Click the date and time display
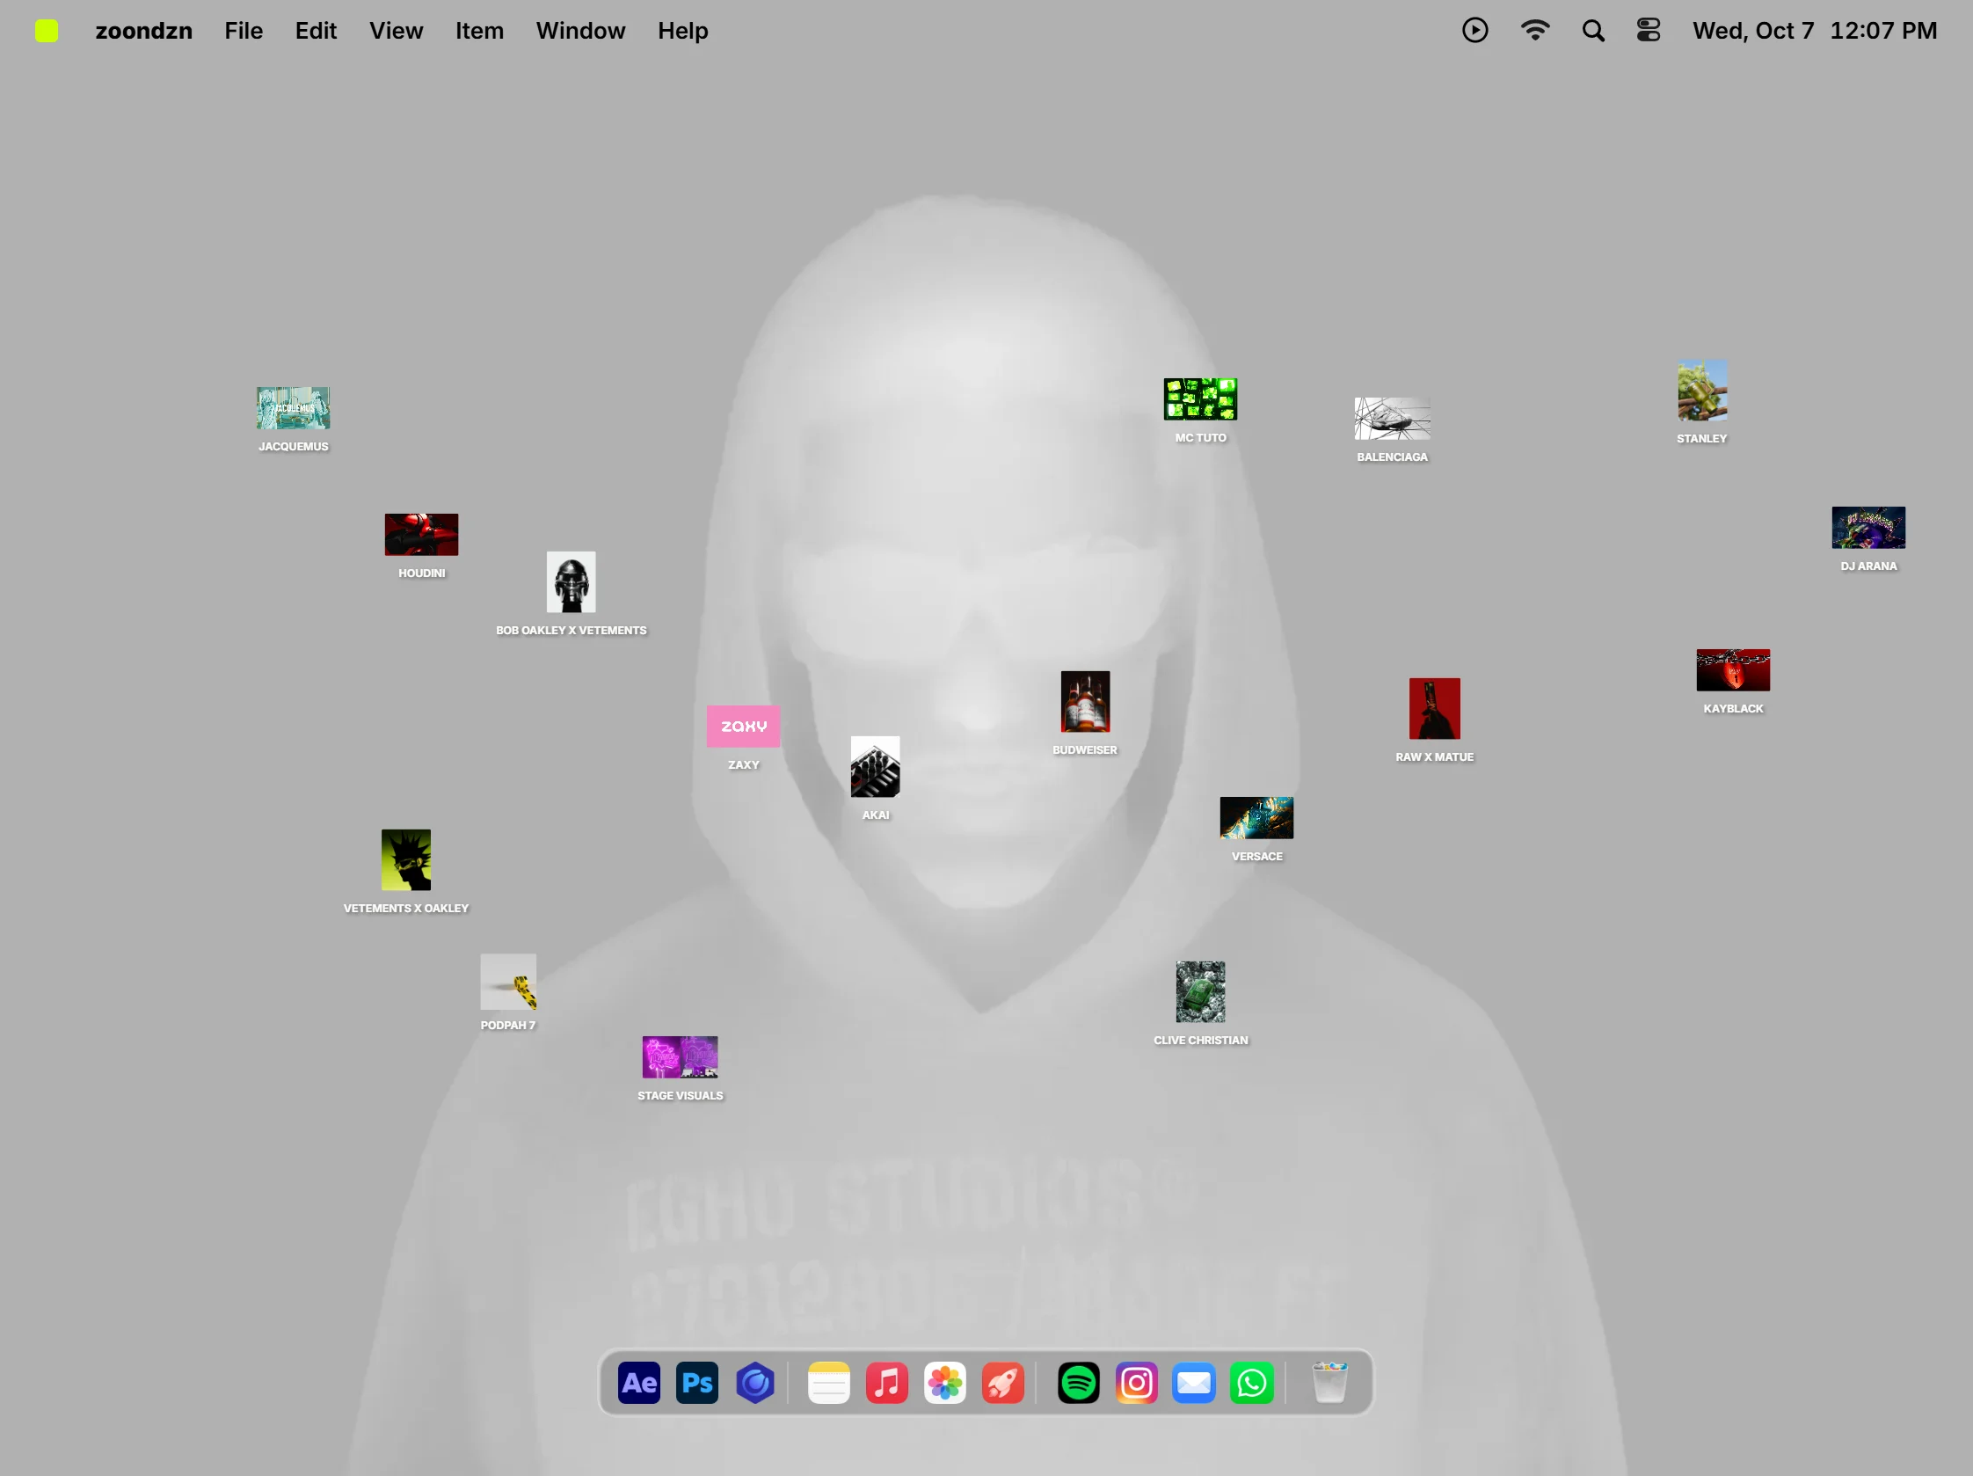 [1814, 30]
